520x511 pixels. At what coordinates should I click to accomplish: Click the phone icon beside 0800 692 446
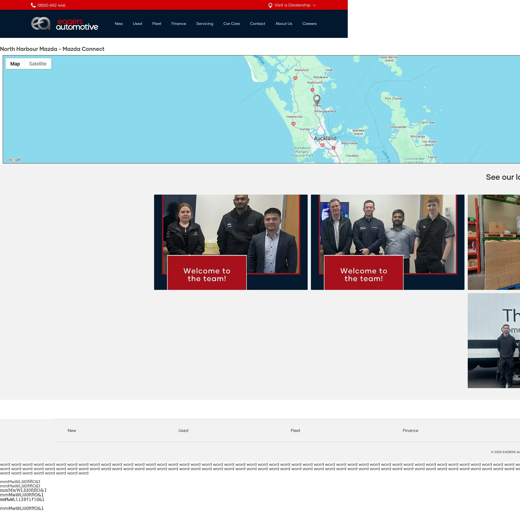click(33, 5)
